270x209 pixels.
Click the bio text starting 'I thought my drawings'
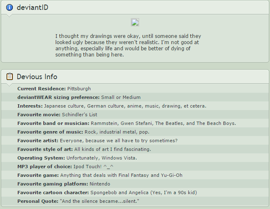point(128,45)
